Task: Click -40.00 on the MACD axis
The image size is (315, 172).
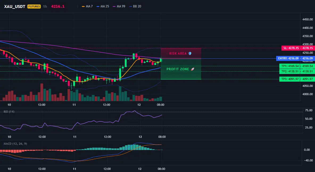Action: tap(308, 160)
